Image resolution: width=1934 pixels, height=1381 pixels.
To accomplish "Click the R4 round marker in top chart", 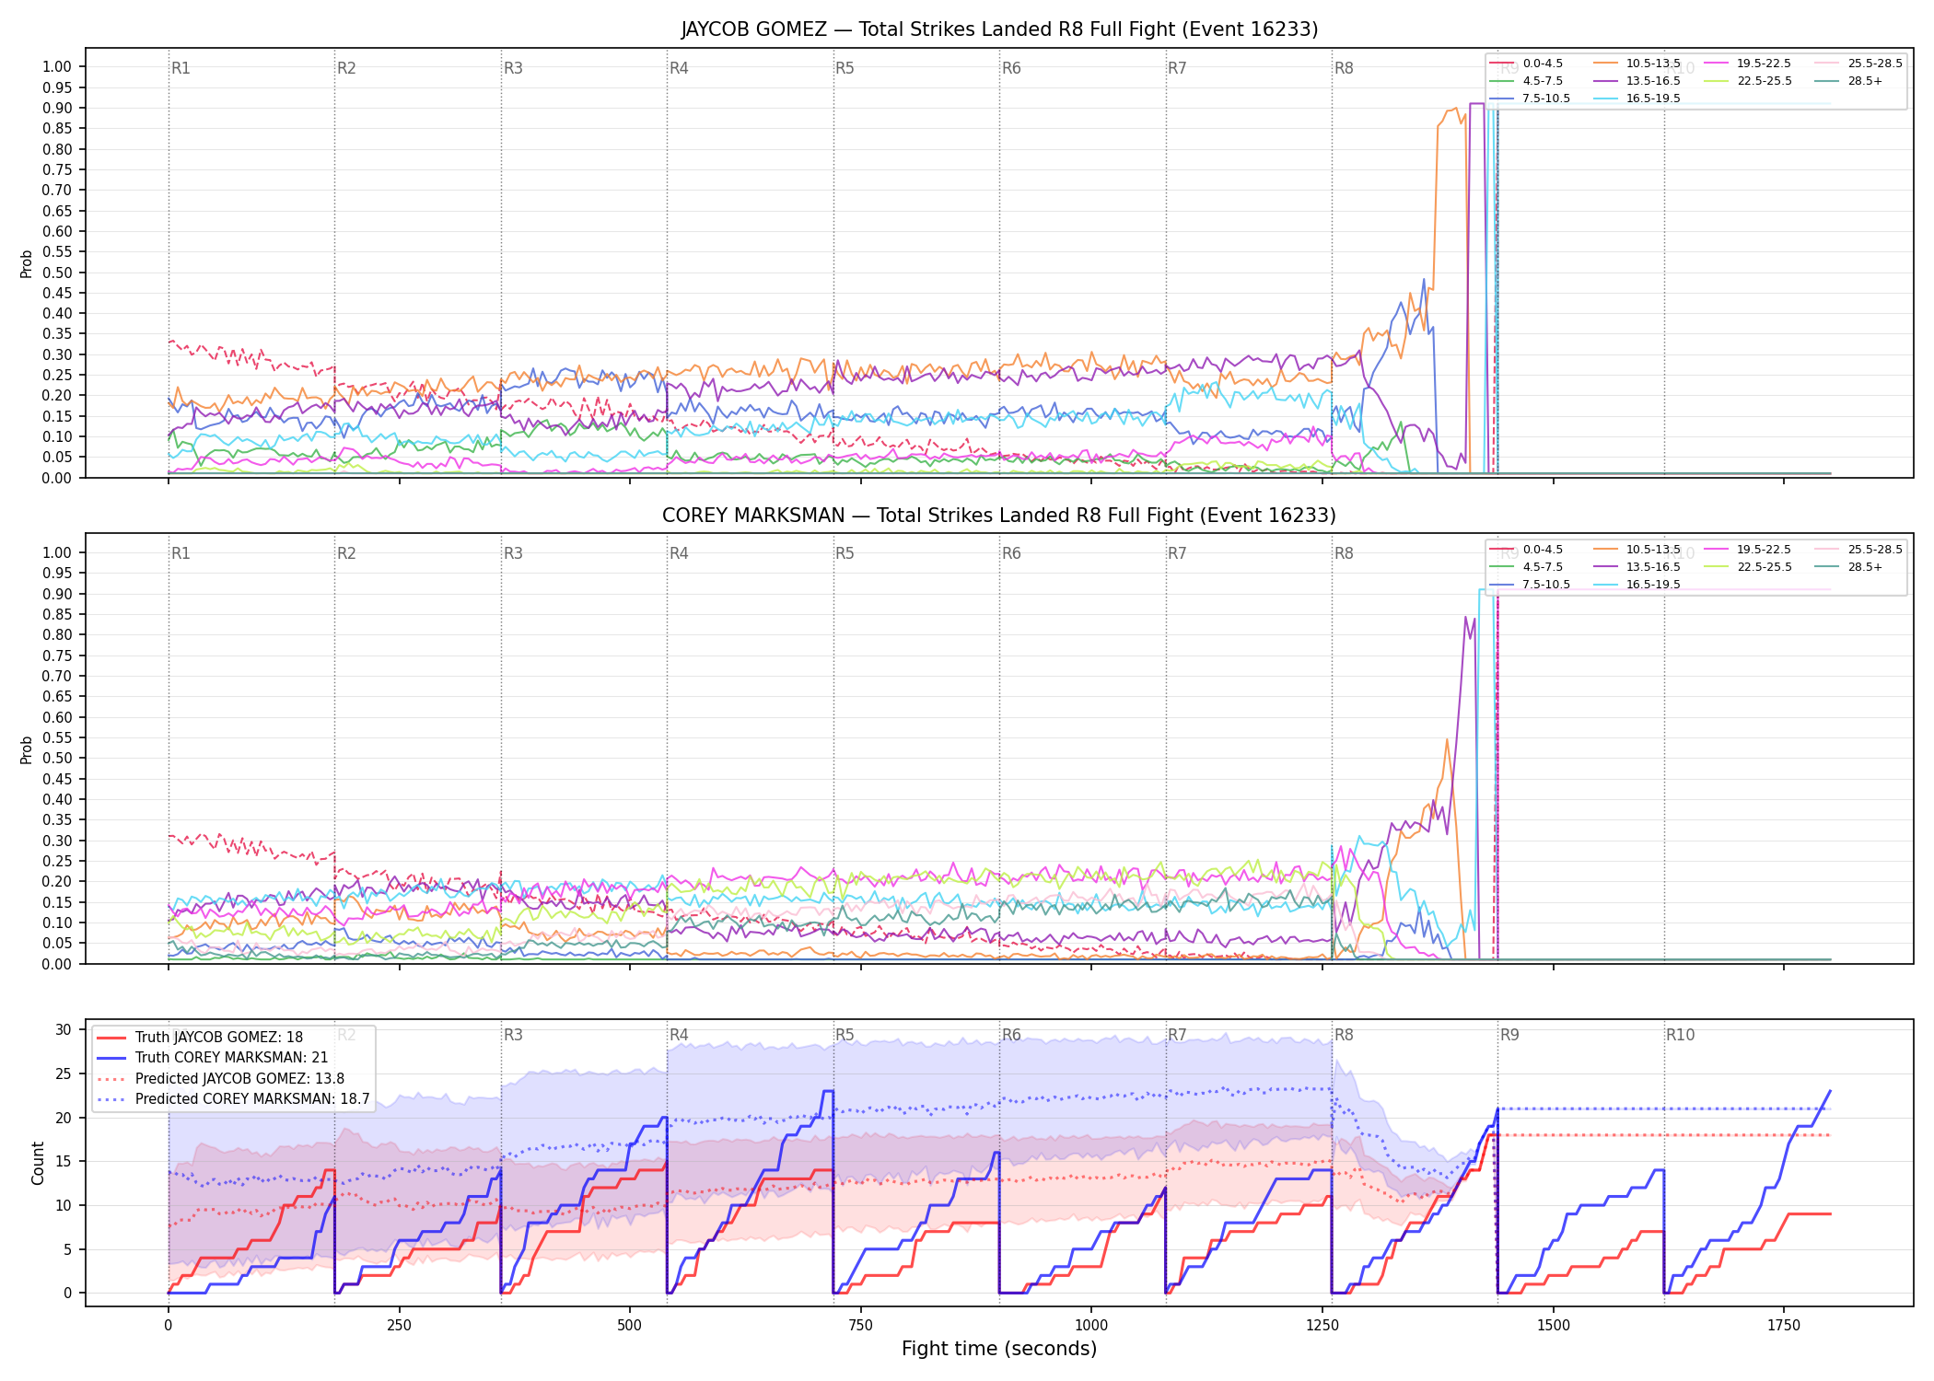I will click(679, 68).
